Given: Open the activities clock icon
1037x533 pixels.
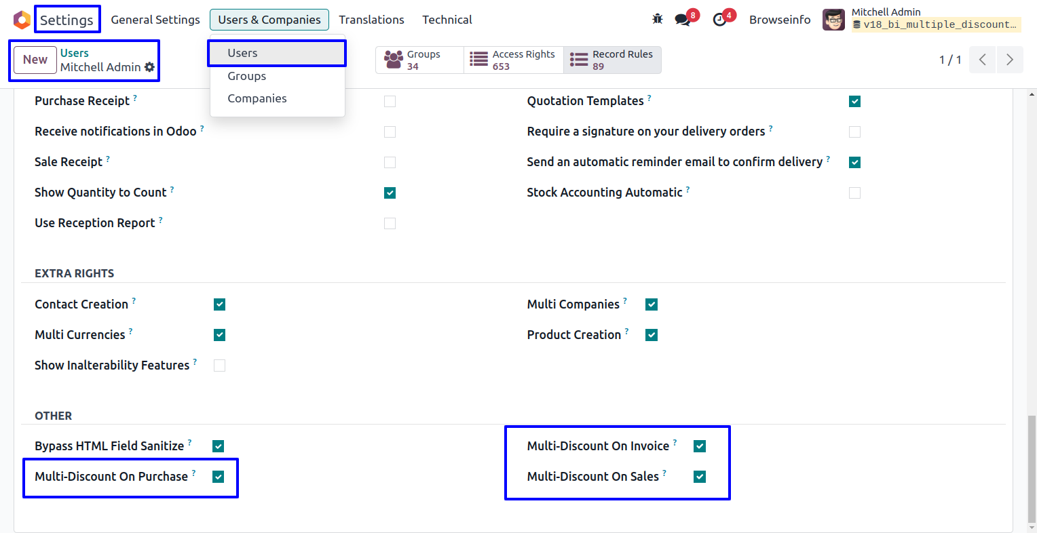Looking at the screenshot, I should [x=720, y=20].
